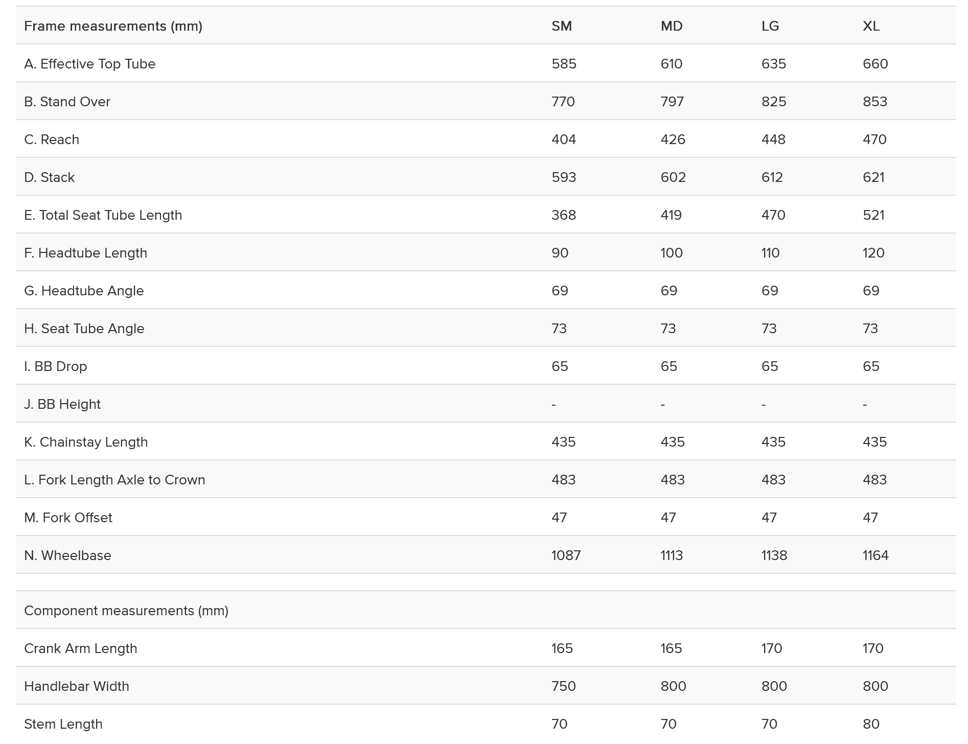968x744 pixels.
Task: Click the 'A. Effective Top Tube' row label
Action: coord(89,64)
